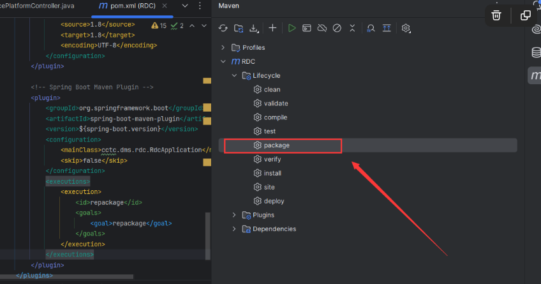541x284 pixels.
Task: Switch to PlatformController.java tab
Action: coord(37,6)
